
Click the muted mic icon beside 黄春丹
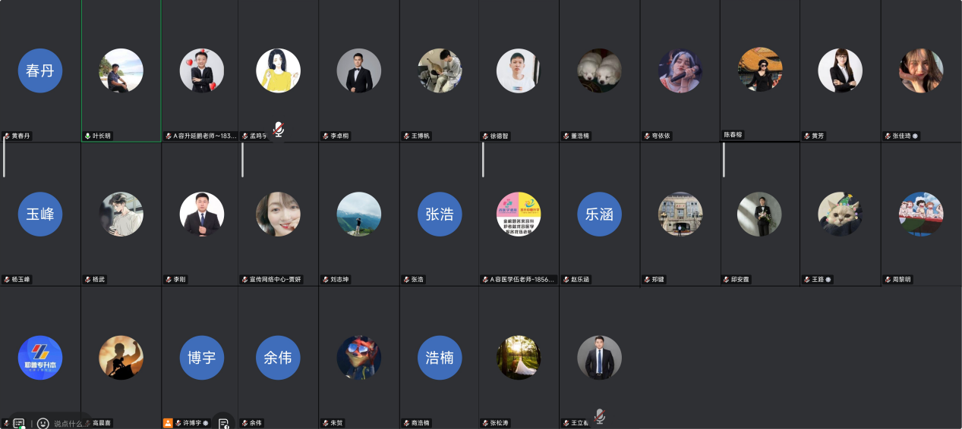tap(7, 136)
